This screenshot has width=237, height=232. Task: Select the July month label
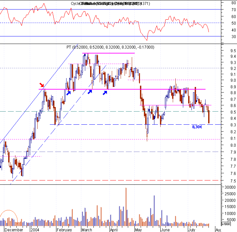192,230
